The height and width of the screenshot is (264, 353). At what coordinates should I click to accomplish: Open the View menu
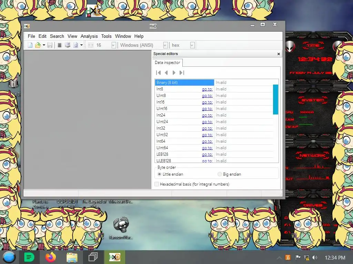pyautogui.click(x=72, y=36)
